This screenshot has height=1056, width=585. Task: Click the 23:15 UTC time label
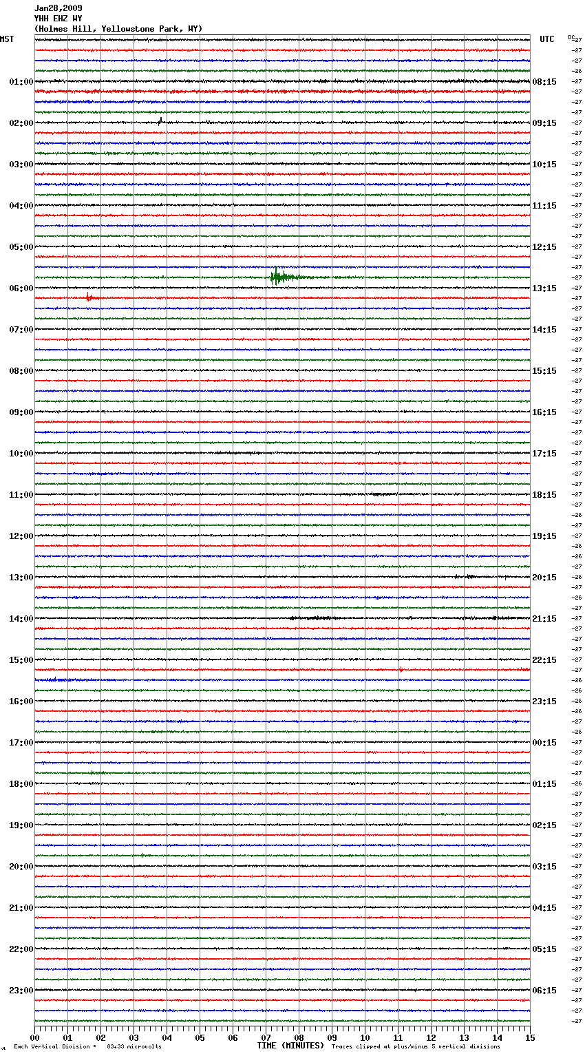(x=544, y=701)
